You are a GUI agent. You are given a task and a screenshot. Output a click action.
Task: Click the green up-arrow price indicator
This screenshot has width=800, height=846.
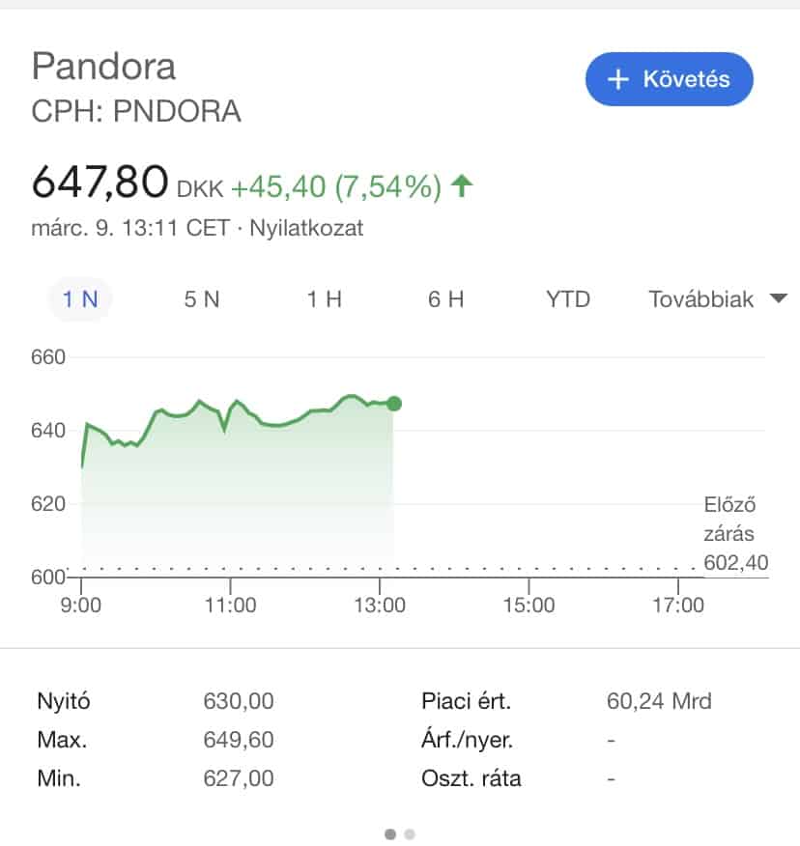463,185
